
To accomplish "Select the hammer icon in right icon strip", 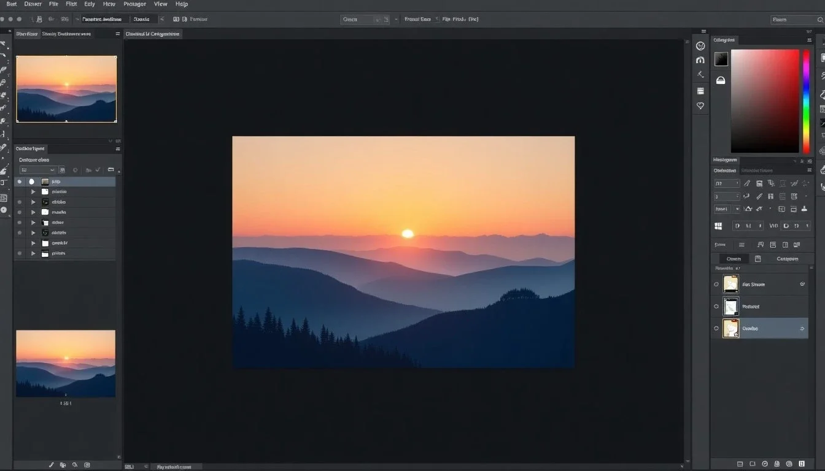I will (700, 75).
